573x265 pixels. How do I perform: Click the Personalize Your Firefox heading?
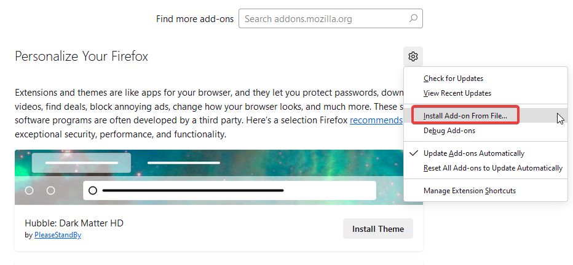point(81,57)
